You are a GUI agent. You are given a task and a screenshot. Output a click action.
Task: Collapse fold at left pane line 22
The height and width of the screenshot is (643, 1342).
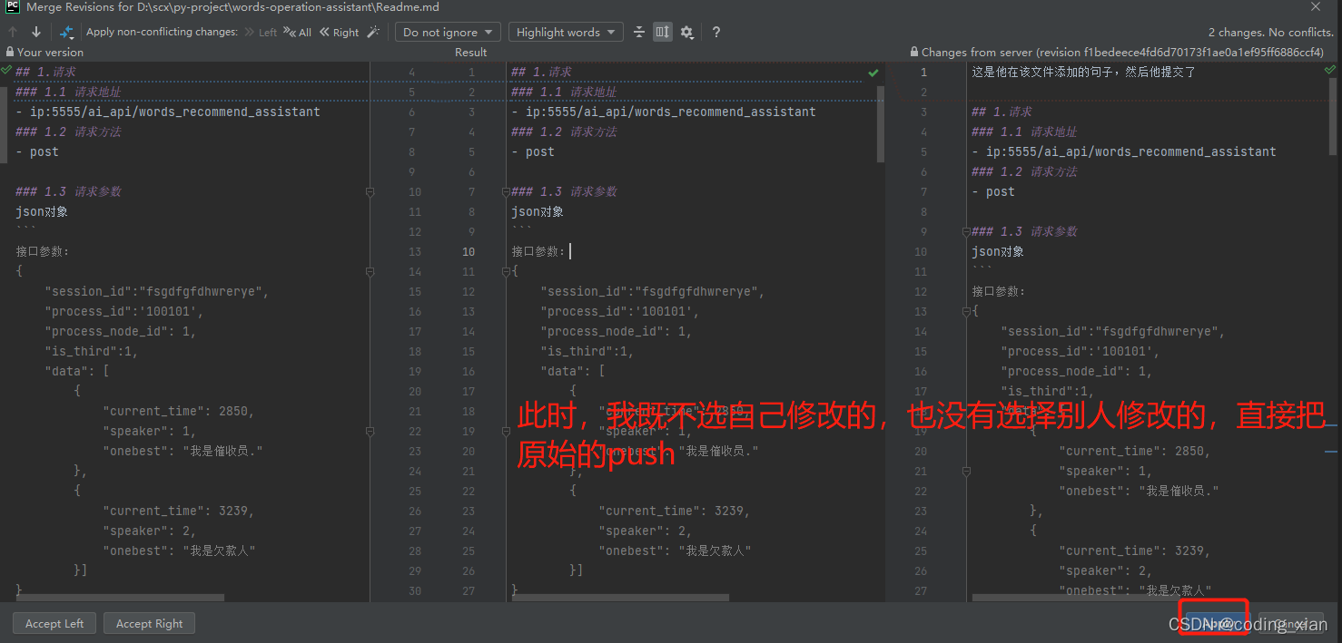[x=370, y=432]
